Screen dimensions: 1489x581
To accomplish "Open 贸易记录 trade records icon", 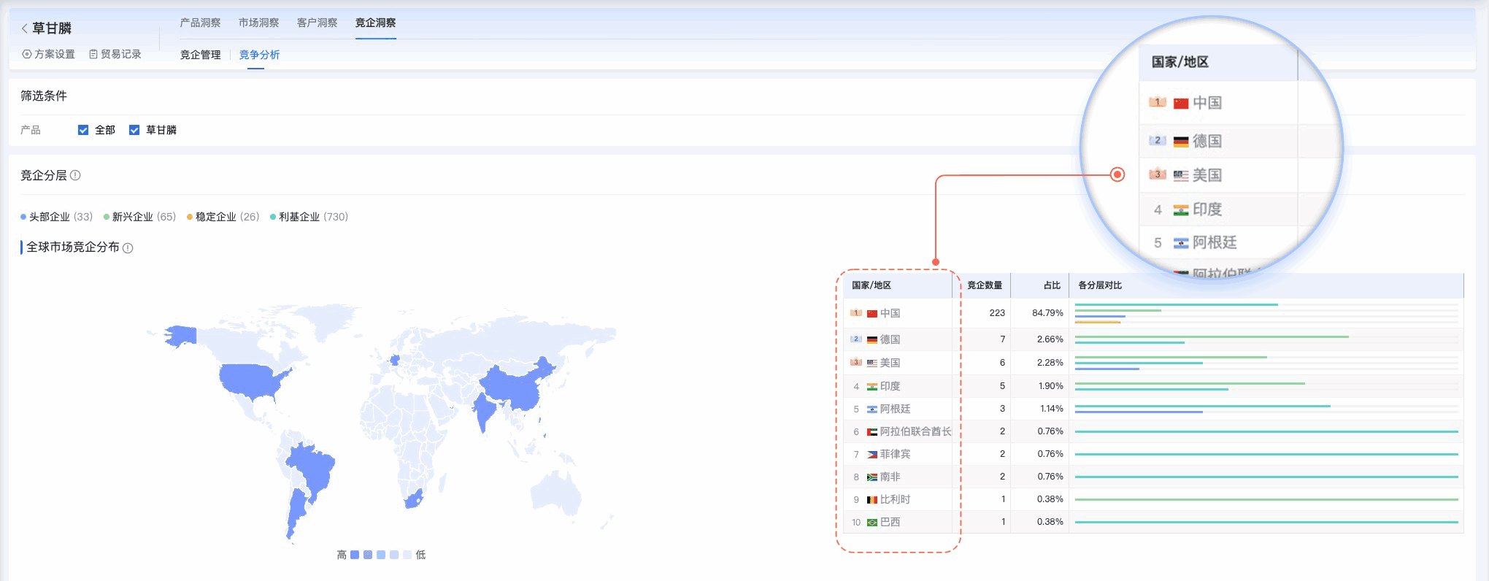I will pyautogui.click(x=93, y=54).
